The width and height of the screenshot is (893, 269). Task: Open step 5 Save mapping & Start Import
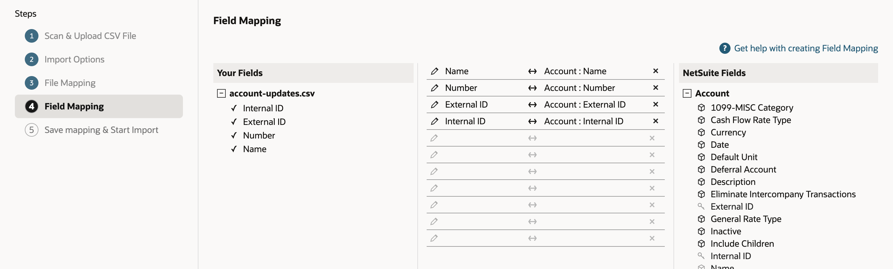[101, 130]
